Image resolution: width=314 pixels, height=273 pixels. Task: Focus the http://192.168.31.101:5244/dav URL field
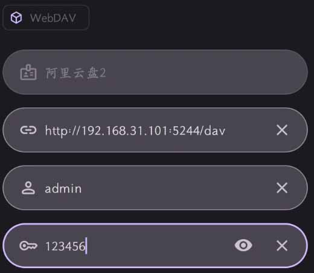pos(155,130)
